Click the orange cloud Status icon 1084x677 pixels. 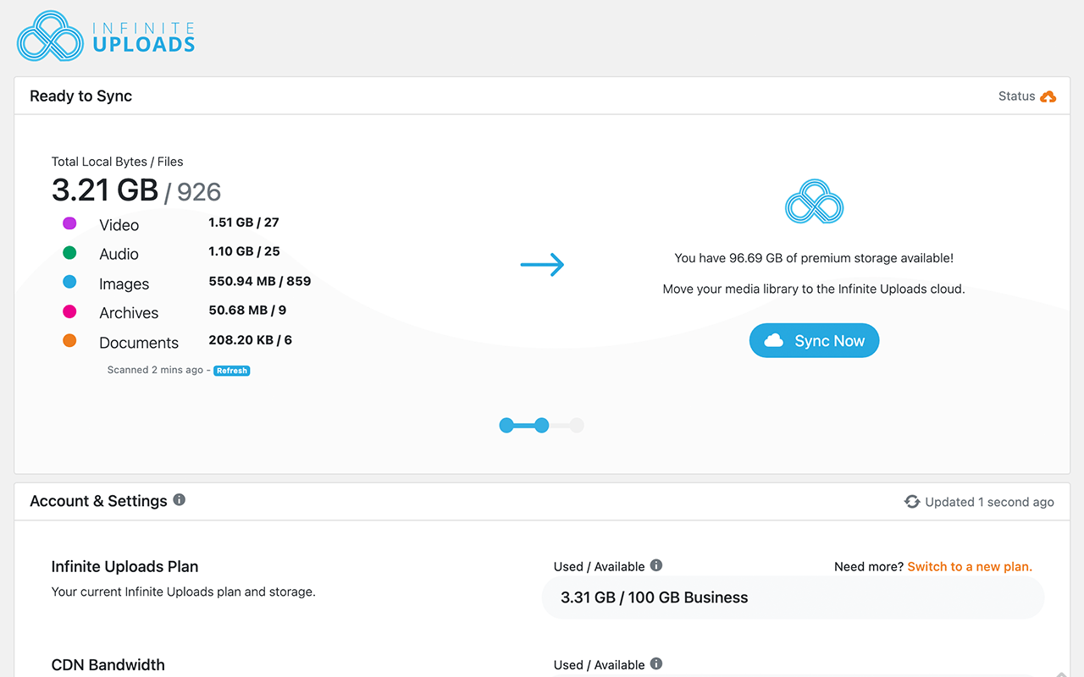point(1048,96)
